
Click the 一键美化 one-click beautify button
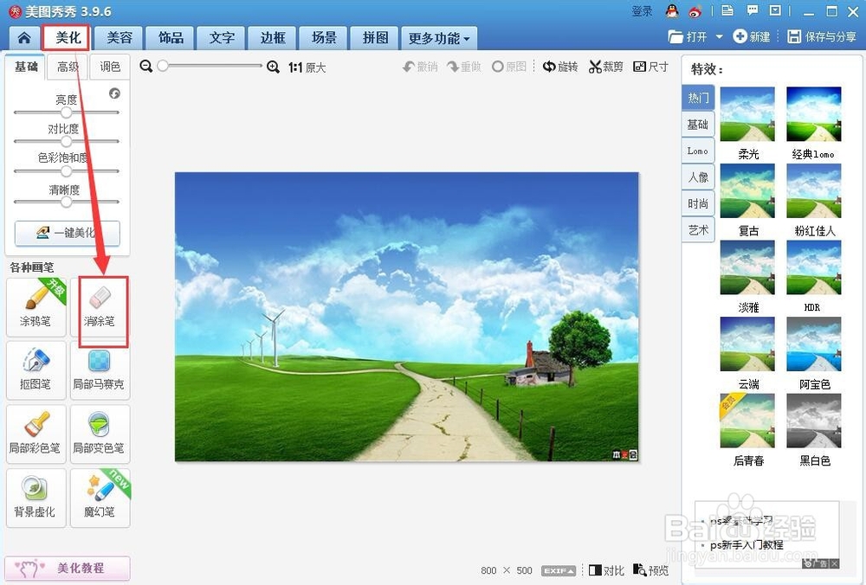pyautogui.click(x=67, y=232)
